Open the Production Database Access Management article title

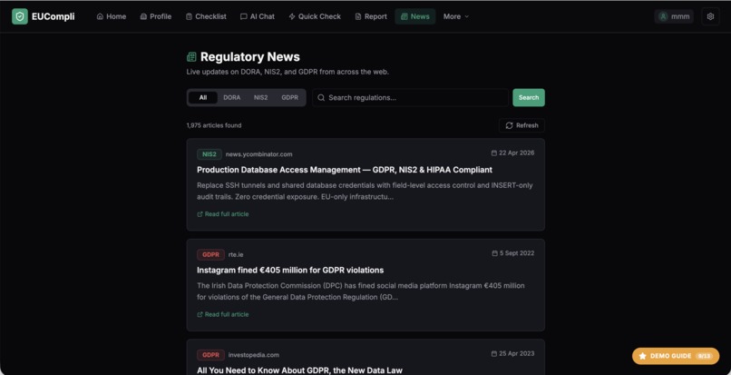coord(345,170)
